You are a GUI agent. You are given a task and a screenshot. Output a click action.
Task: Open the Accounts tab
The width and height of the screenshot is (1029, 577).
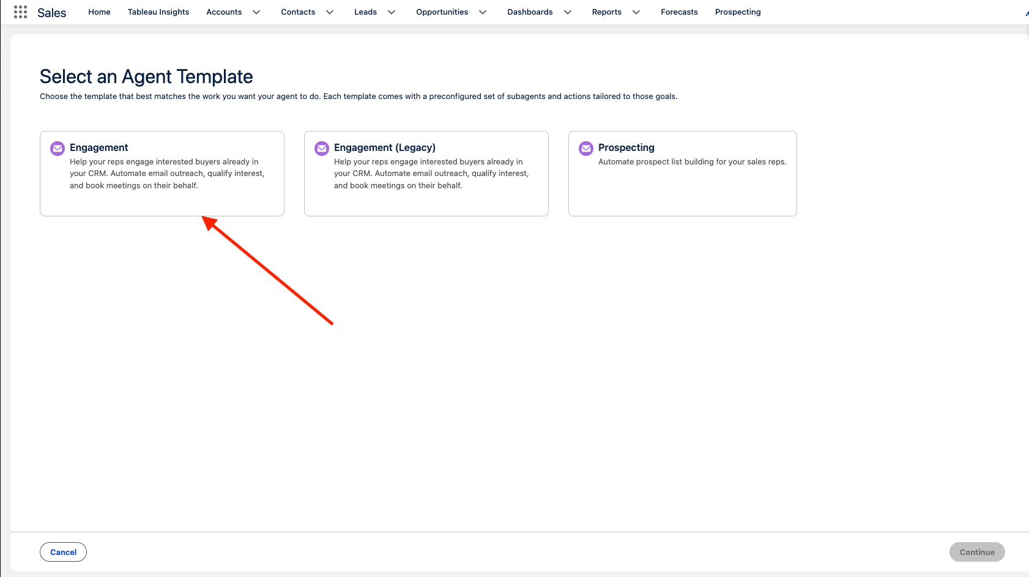point(224,12)
